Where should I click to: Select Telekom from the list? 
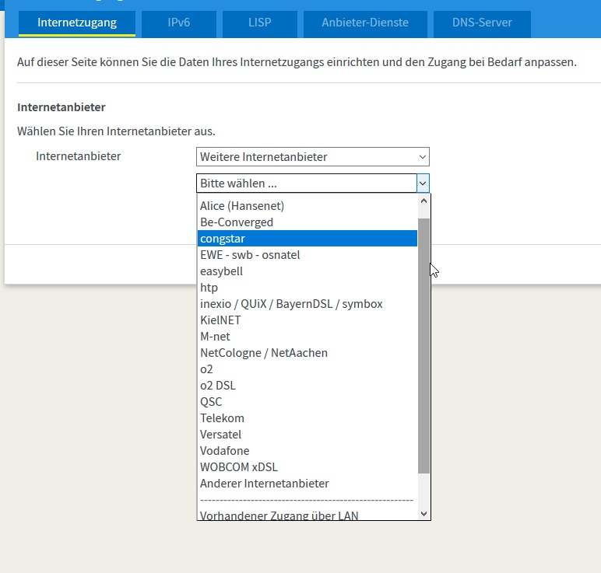[308, 418]
